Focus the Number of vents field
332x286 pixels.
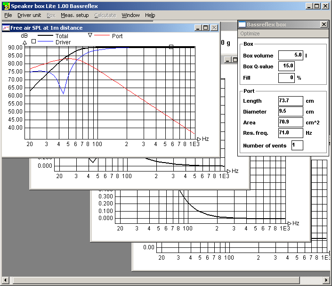coord(297,146)
